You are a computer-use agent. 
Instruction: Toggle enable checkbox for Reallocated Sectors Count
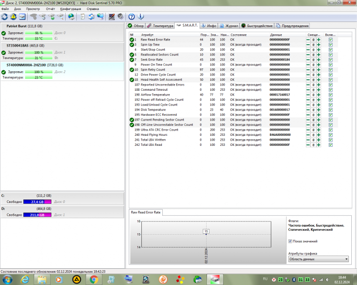(331, 55)
